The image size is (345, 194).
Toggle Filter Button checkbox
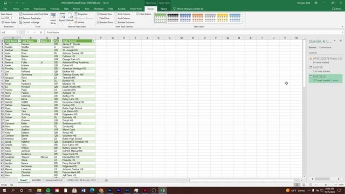click(x=137, y=14)
